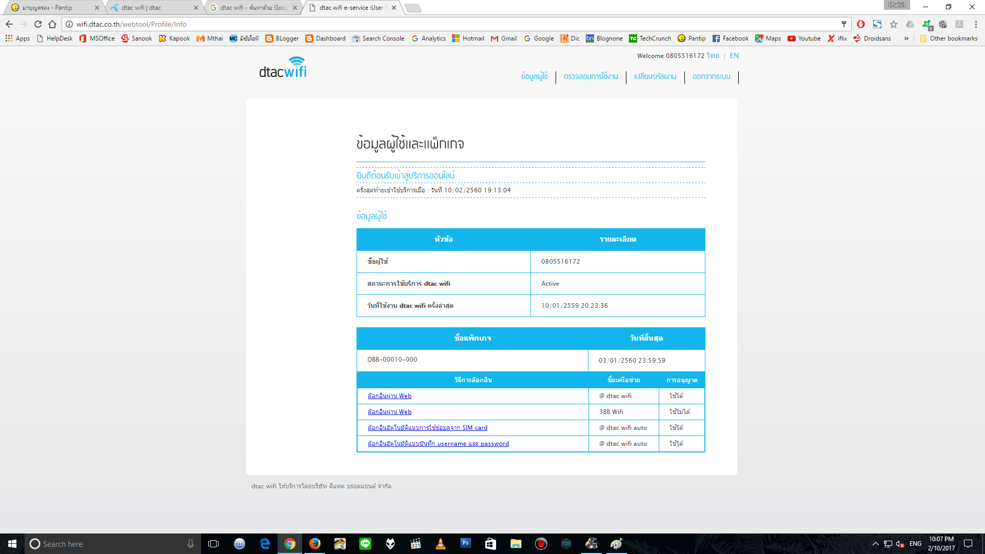Click the browser home icon
The width and height of the screenshot is (985, 554).
pos(52,24)
